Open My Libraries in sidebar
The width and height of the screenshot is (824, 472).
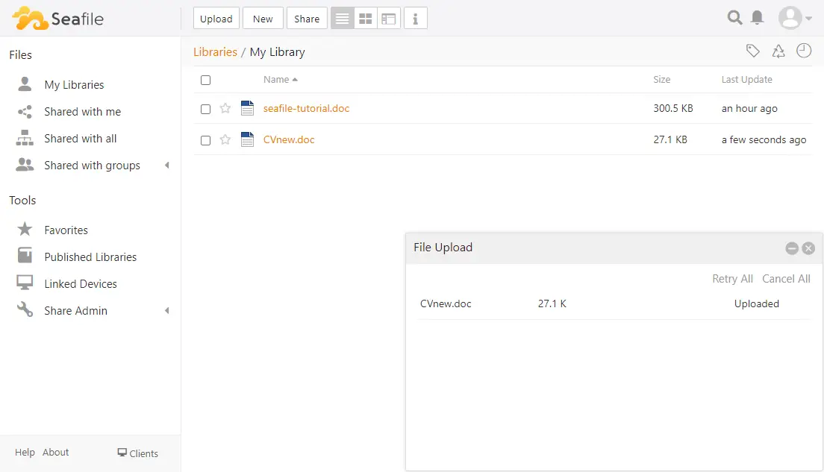coord(74,84)
